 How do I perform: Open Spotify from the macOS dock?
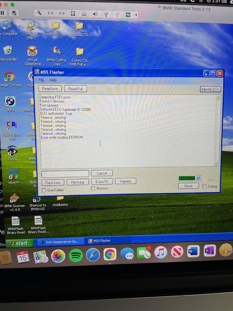tap(76, 255)
